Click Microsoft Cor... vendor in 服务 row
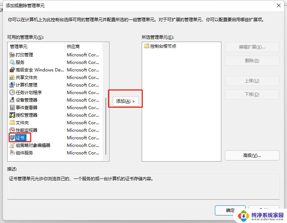The image size is (287, 223). pyautogui.click(x=83, y=62)
